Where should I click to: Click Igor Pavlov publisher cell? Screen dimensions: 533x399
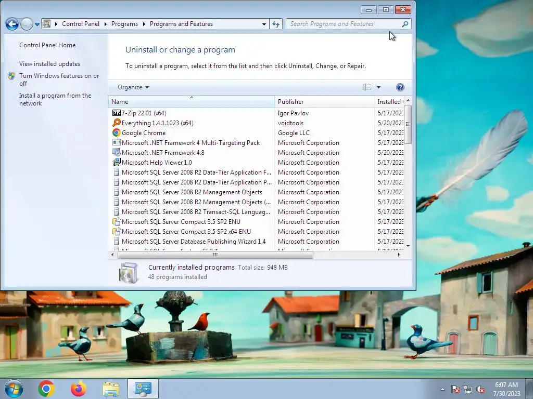click(x=294, y=113)
